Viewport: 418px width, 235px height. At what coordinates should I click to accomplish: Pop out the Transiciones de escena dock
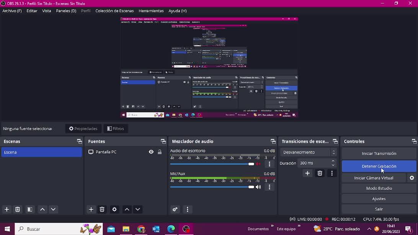(x=335, y=142)
